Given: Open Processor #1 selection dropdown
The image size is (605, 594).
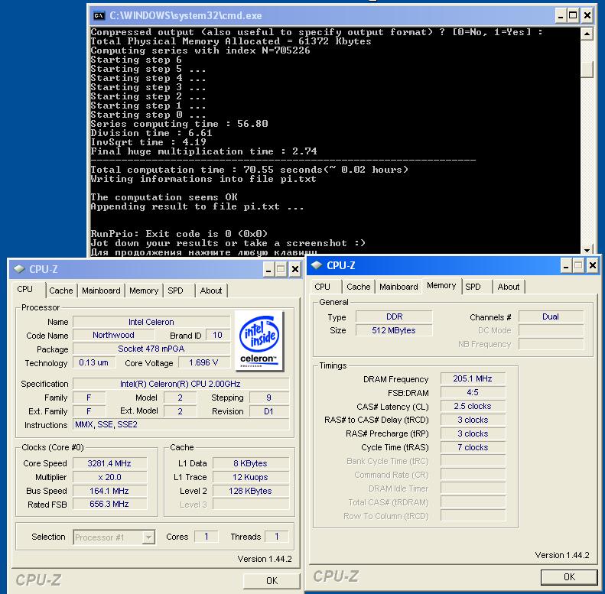Looking at the screenshot, I should [x=148, y=537].
